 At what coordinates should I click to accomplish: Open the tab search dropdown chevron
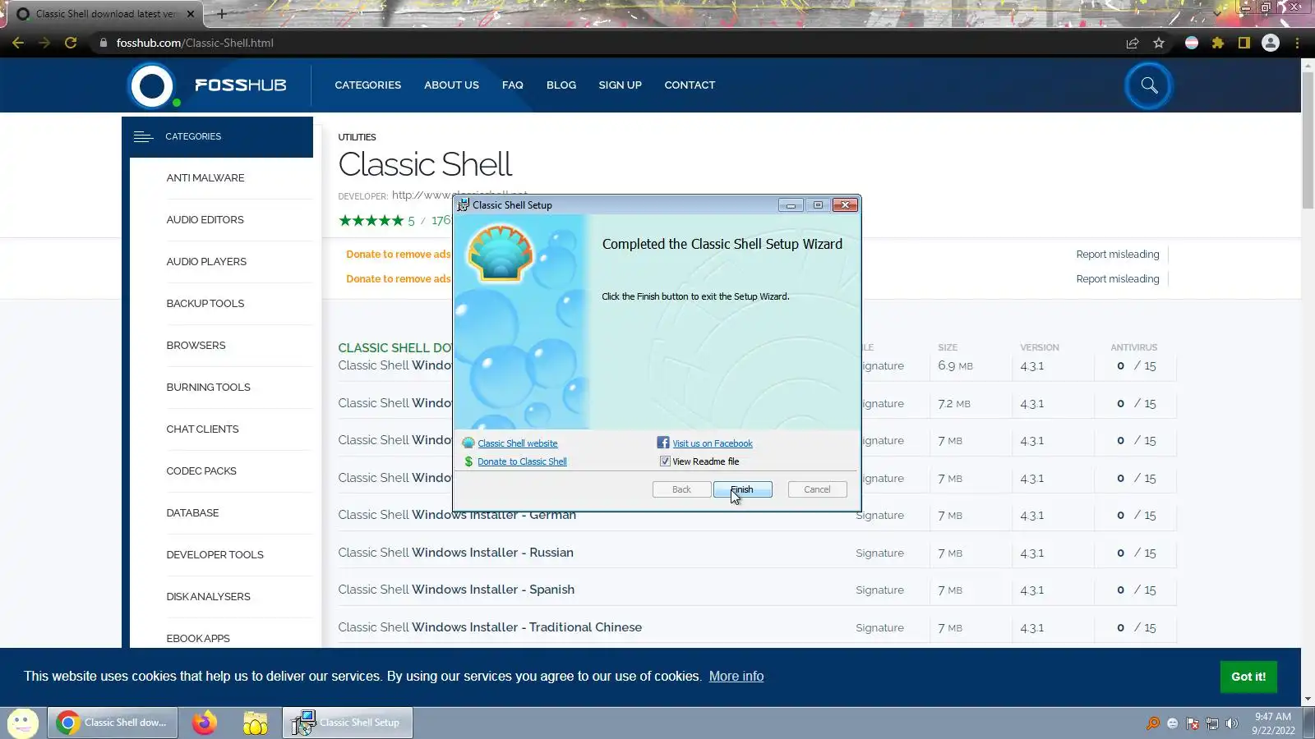pos(1217,14)
